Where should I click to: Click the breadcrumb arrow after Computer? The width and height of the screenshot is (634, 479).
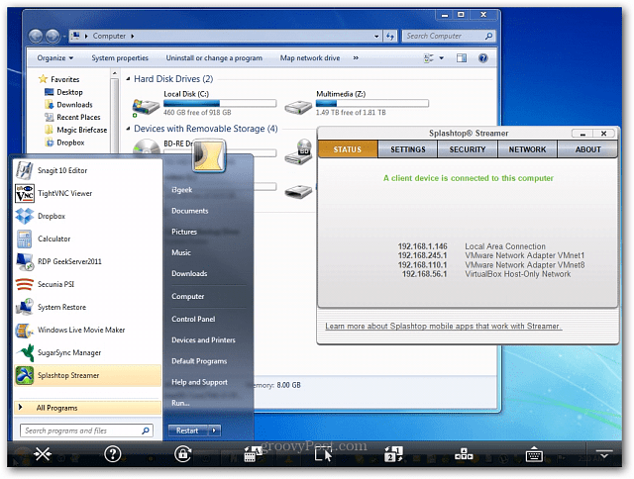132,36
